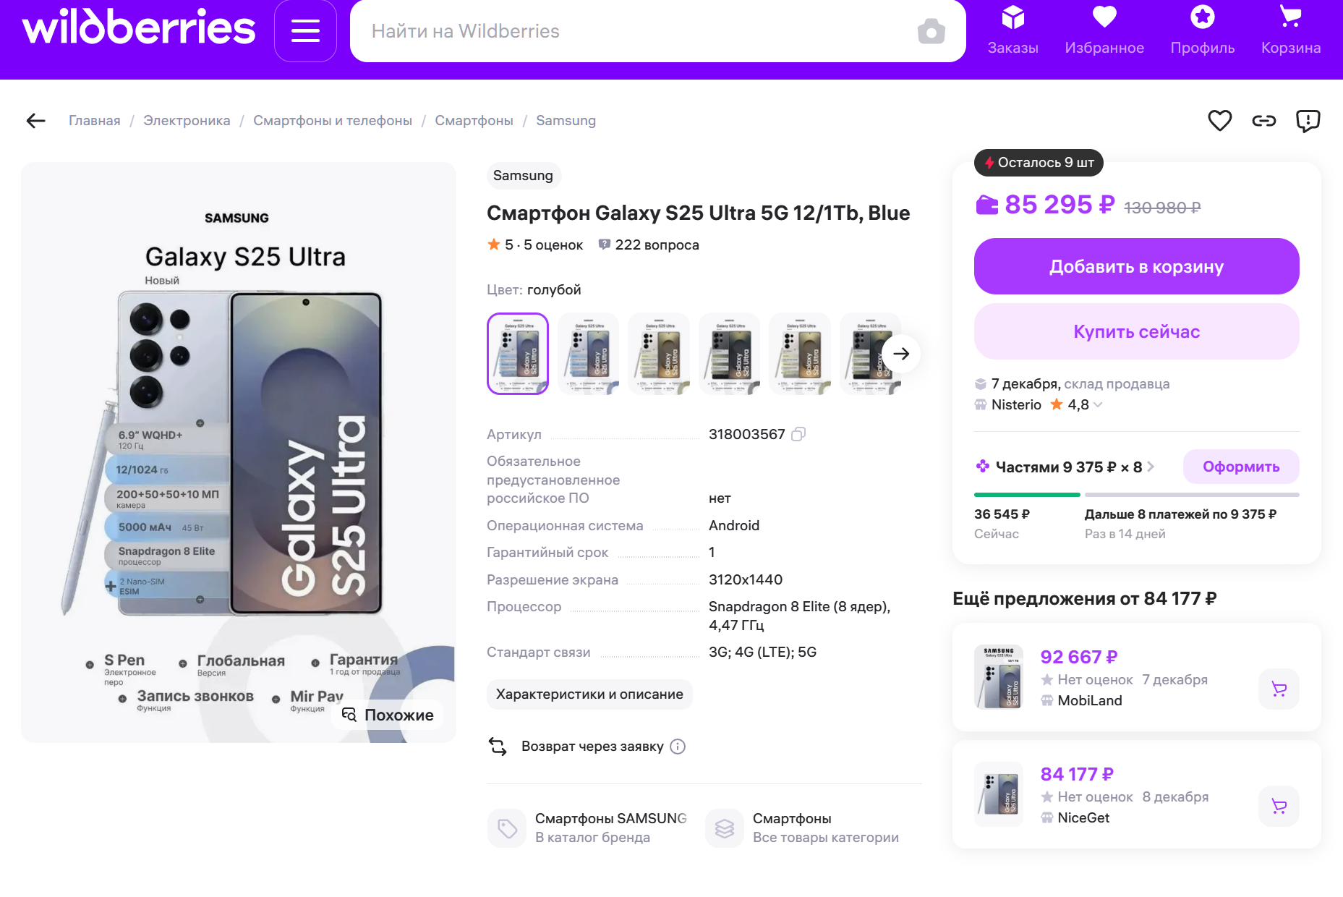The width and height of the screenshot is (1343, 897).
Task: Expand the Nisterio seller rating dropdown
Action: click(1098, 405)
